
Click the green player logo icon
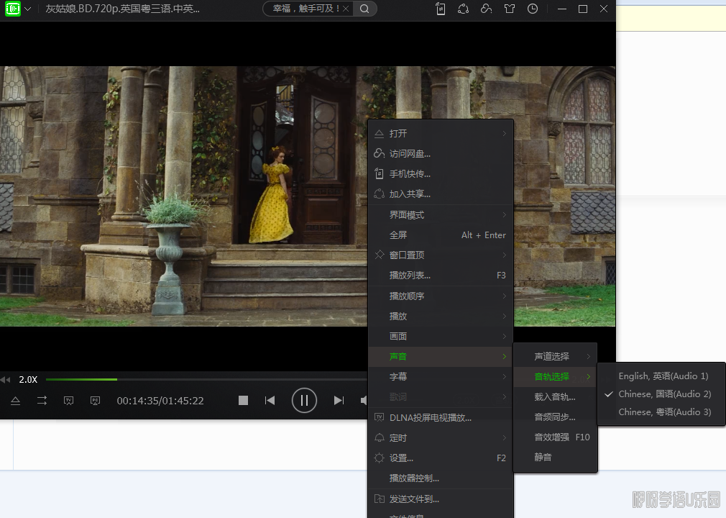pyautogui.click(x=12, y=9)
